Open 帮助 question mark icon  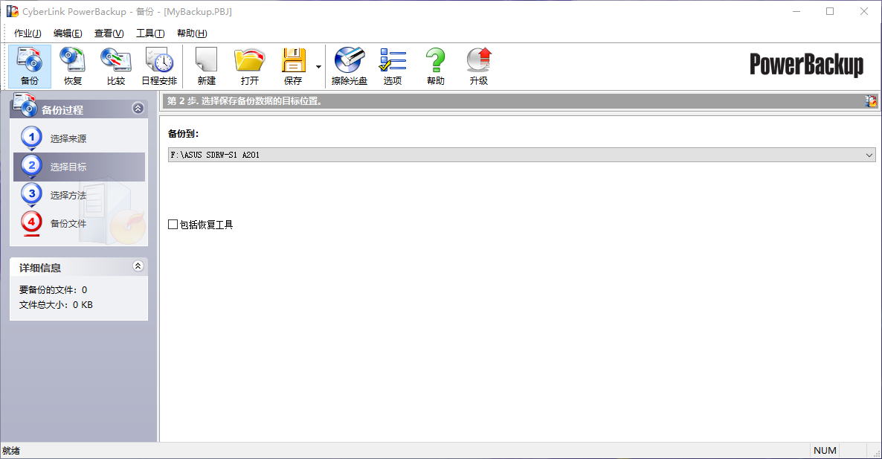[435, 66]
